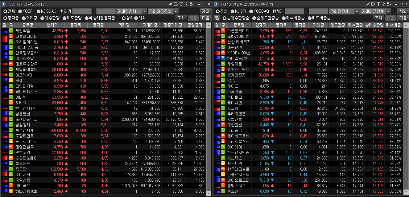Click 다음 button in 1737 window

point(403,18)
